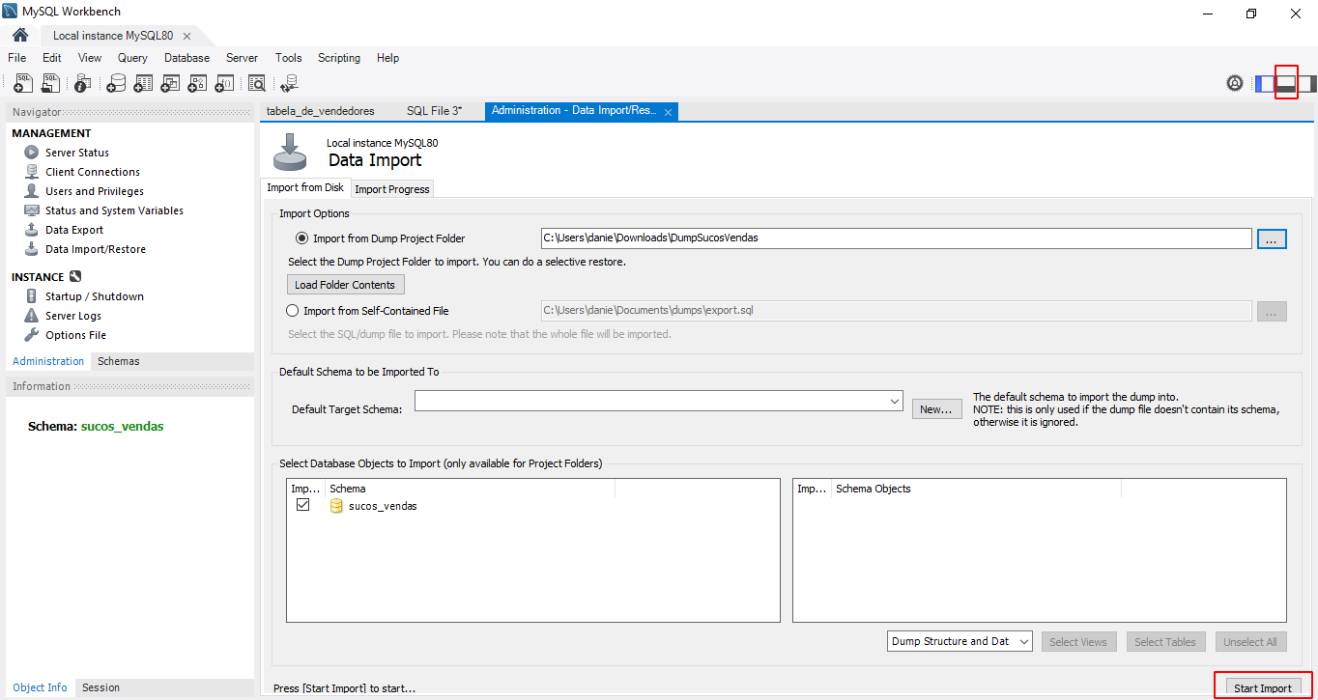Image resolution: width=1318 pixels, height=700 pixels.
Task: Switch to Session info tab
Action: (x=100, y=687)
